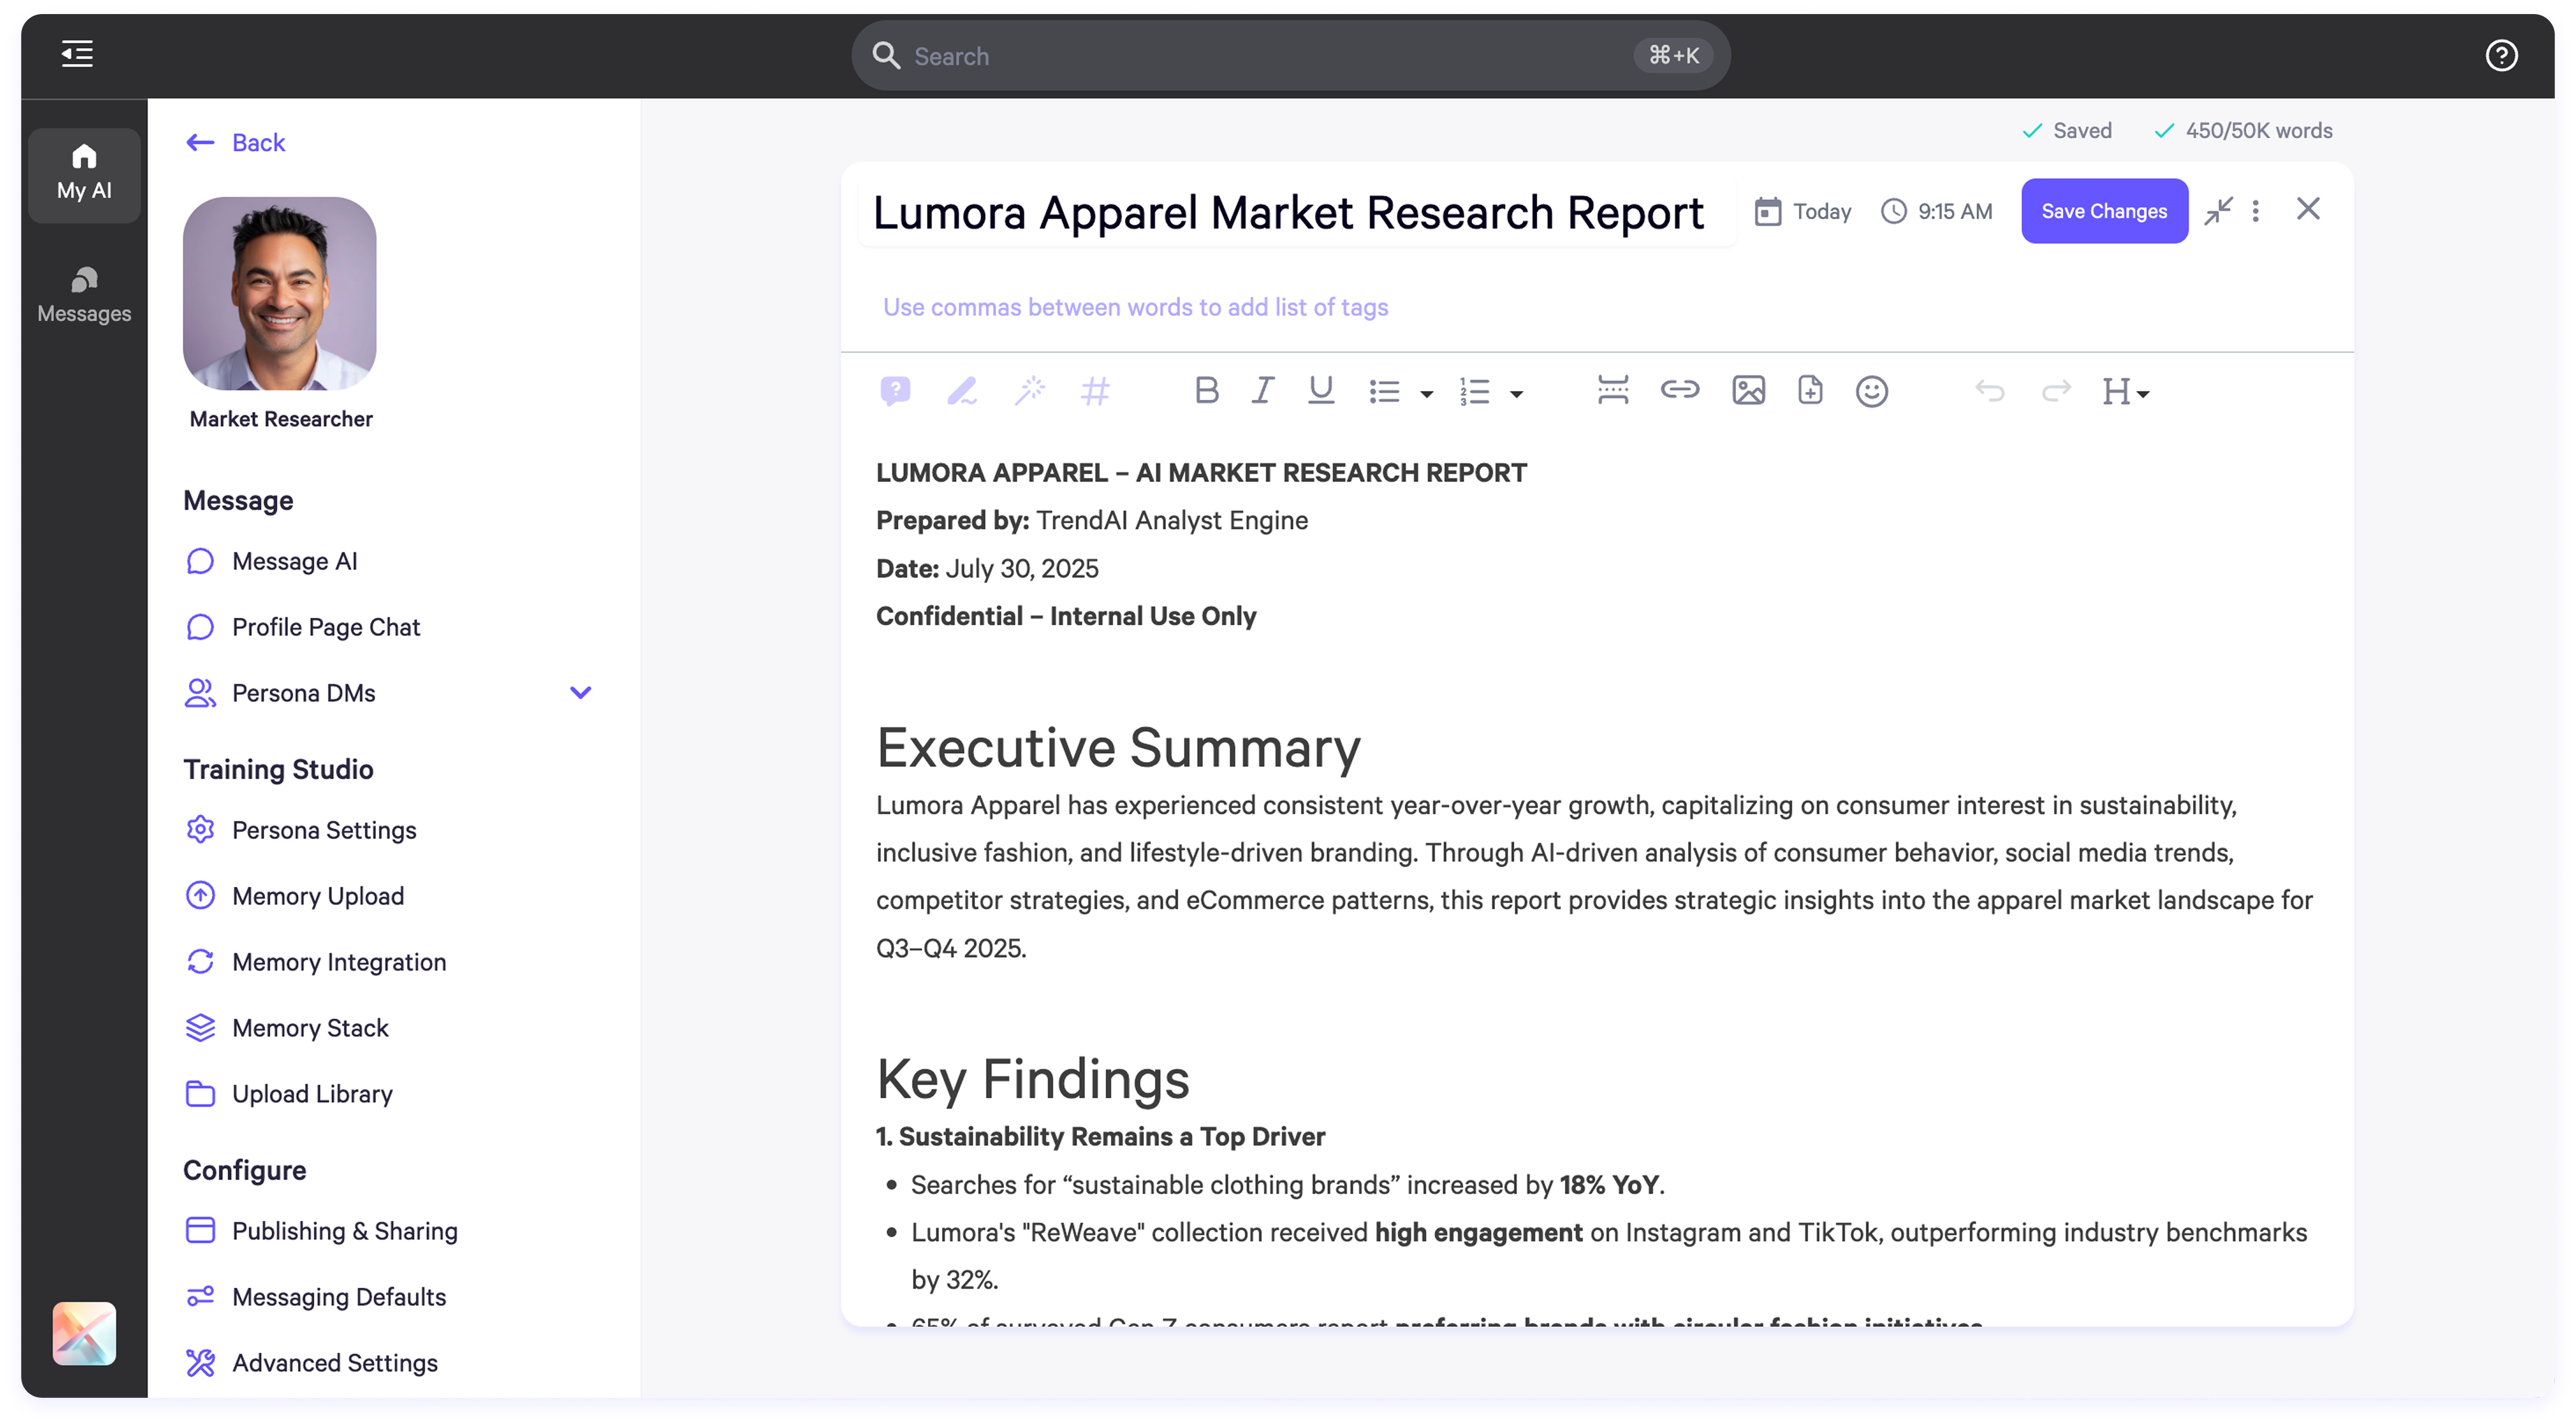Open the emoji picker
The width and height of the screenshot is (2576, 1426).
1871,391
